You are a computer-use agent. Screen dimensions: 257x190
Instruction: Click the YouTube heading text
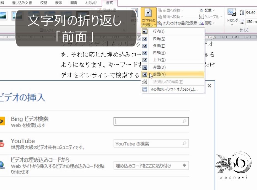23,141
